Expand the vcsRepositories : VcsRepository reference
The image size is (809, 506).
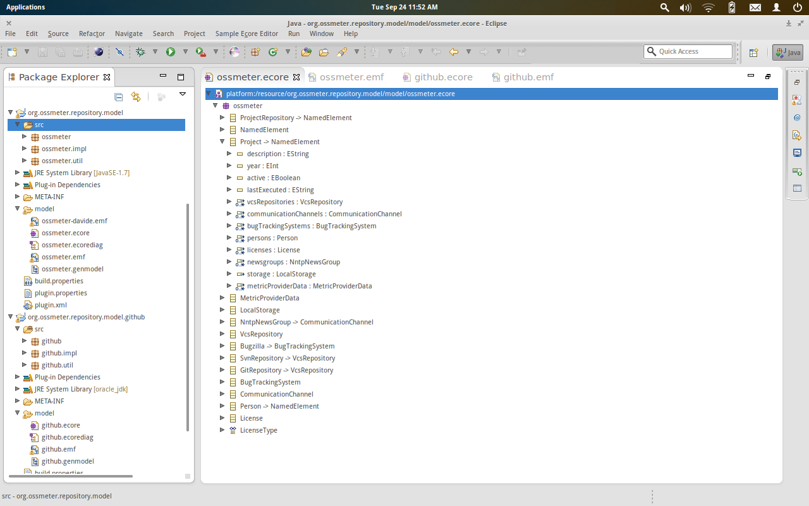229,202
